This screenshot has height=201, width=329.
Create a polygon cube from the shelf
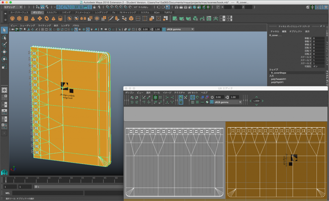pyautogui.click(x=19, y=18)
